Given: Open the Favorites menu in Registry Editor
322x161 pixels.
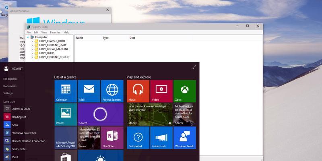Looking at the screenshot, I should click(x=56, y=33).
